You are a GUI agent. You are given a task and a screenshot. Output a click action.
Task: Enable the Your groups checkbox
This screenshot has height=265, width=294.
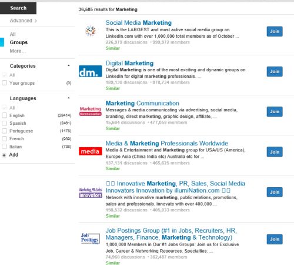4,83
